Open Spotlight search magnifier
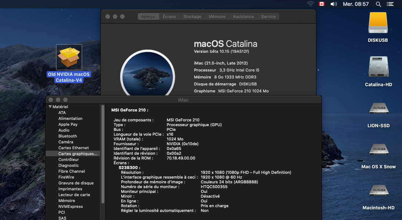Viewport: 402px width, 220px height. 378,4
